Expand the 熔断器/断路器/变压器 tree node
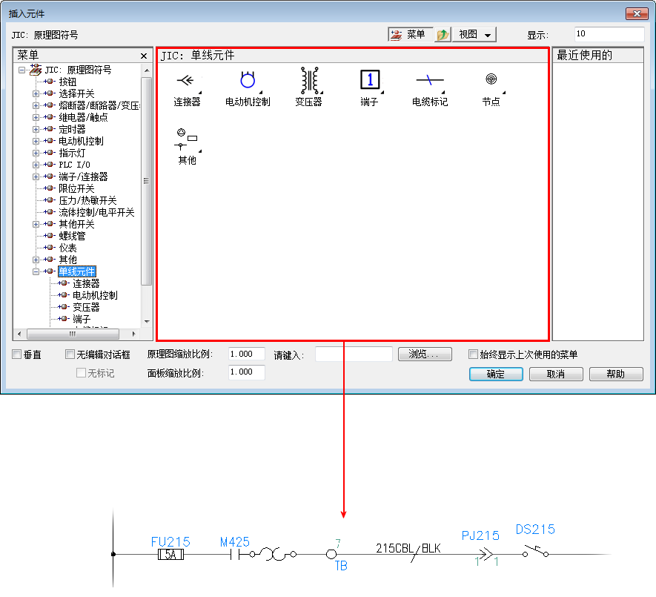Image resolution: width=656 pixels, height=597 pixels. click(x=36, y=105)
